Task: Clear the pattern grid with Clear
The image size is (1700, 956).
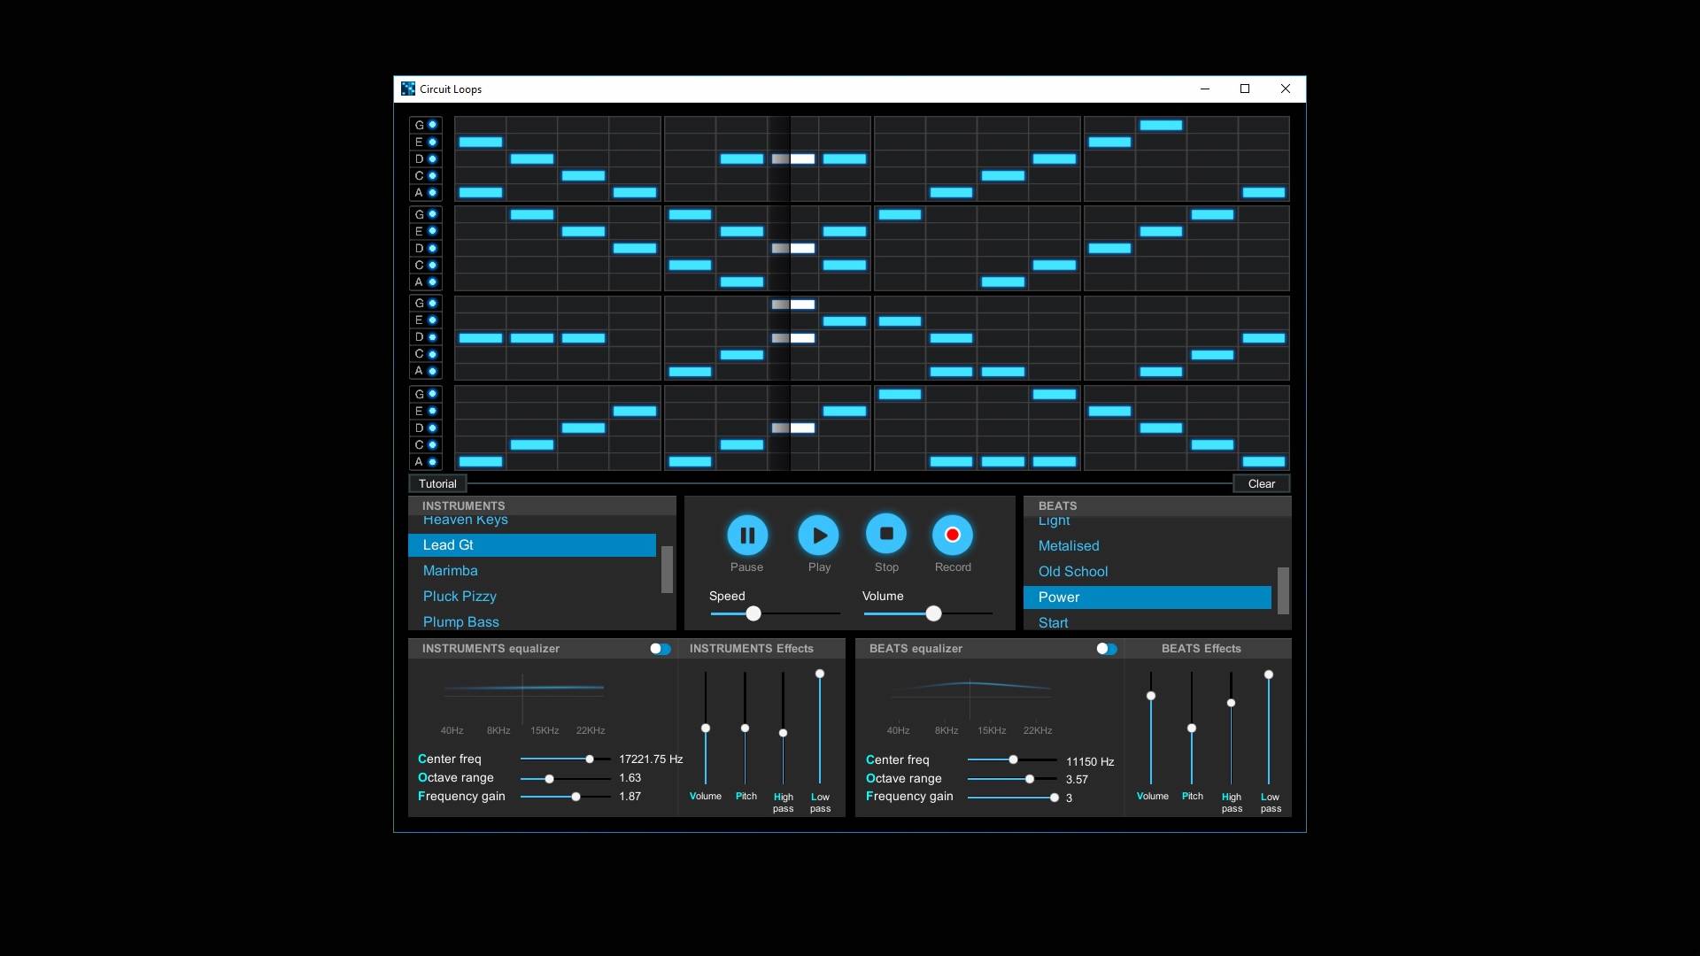Action: (1261, 483)
